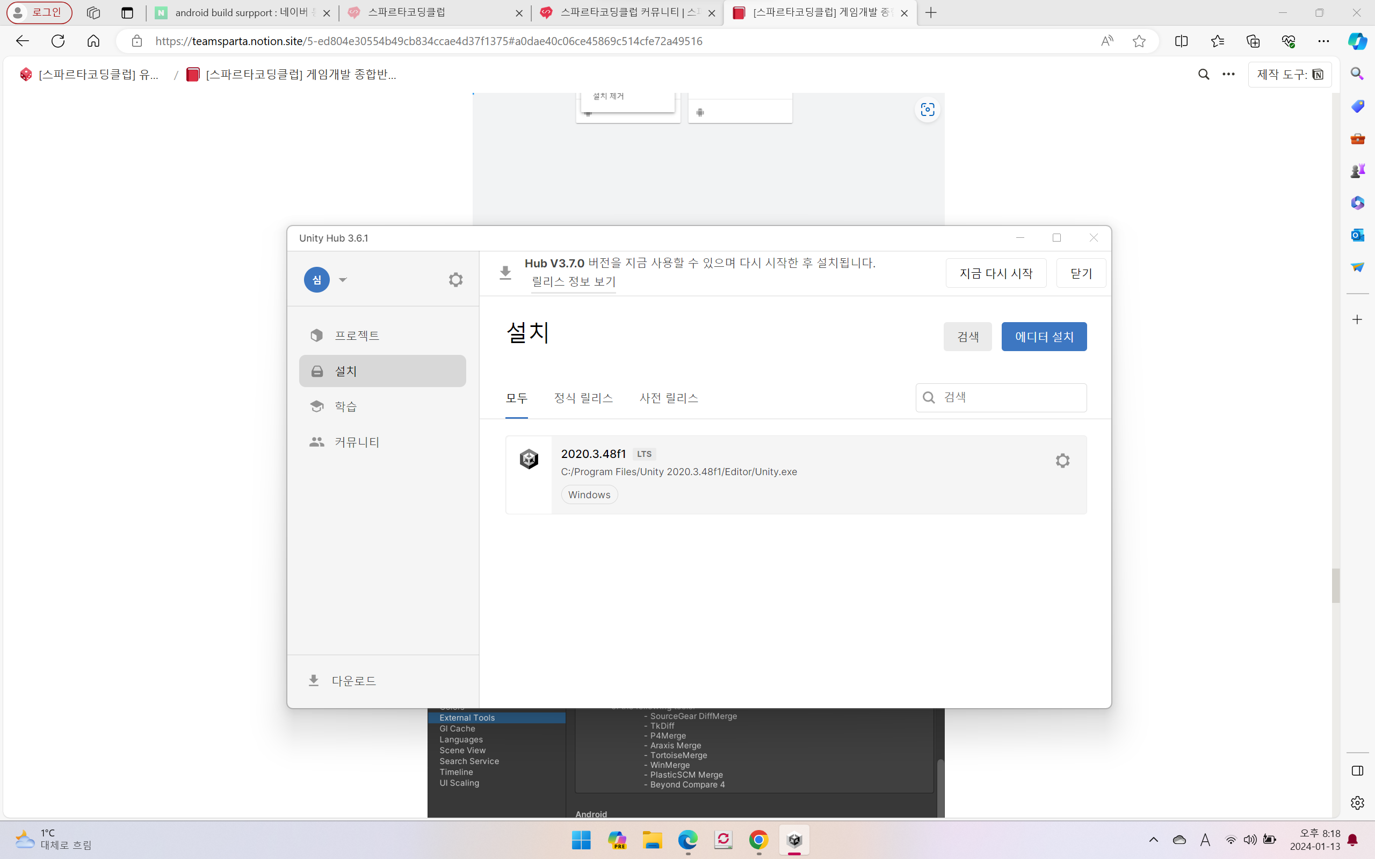The image size is (1375, 859).
Task: Open Copilot in Edge sidebar
Action: pos(1357,41)
